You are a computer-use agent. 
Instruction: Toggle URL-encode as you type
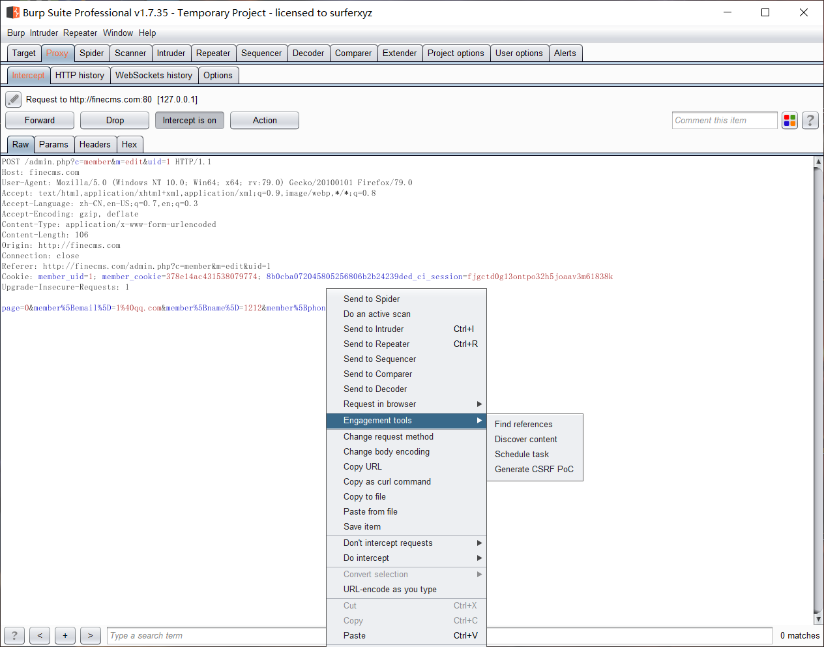[x=406, y=590]
